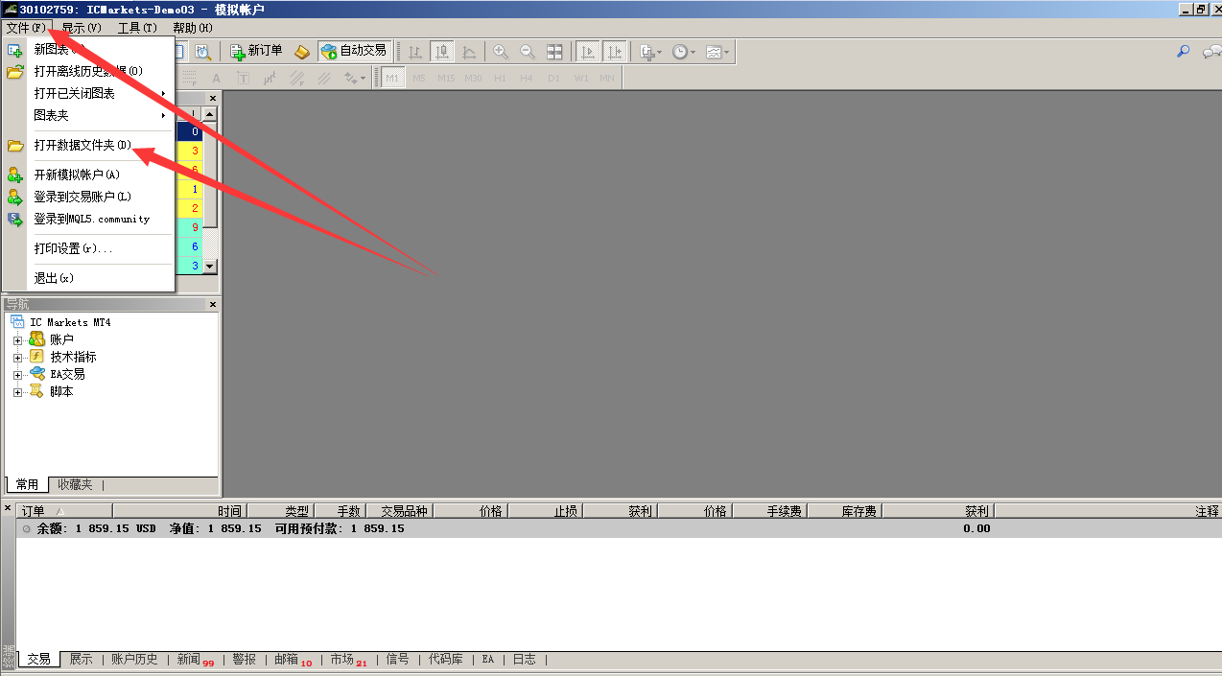Open the periods clock dropdown
The image size is (1222, 676).
coord(684,52)
